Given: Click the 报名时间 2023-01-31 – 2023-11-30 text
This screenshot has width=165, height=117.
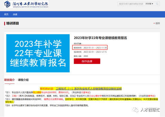Looking at the screenshot, I should (90, 48).
